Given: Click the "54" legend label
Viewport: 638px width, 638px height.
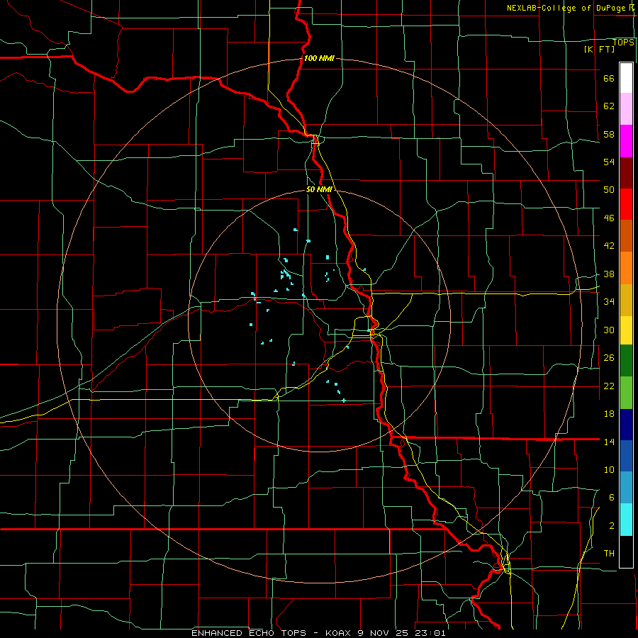Looking at the screenshot, I should 609,162.
